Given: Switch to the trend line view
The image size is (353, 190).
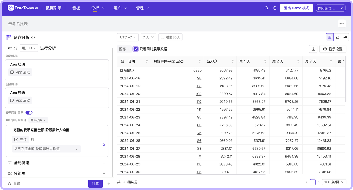Looking at the screenshot, I should tap(345, 37).
